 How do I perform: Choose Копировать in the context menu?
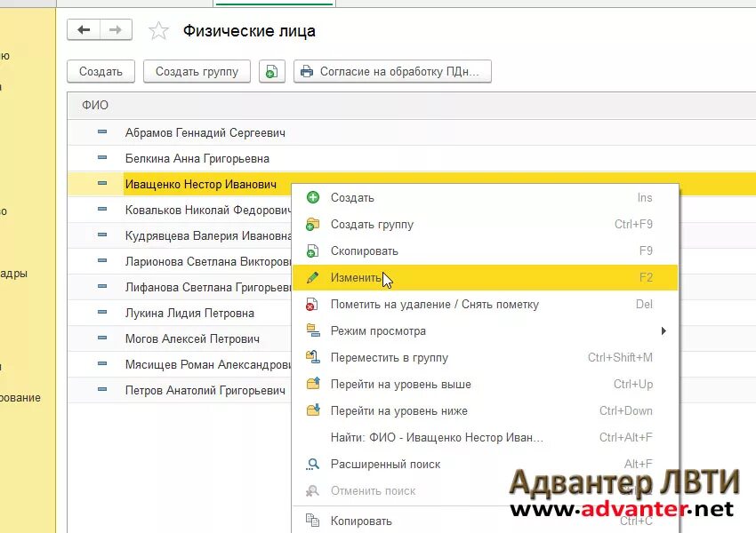coord(485,521)
